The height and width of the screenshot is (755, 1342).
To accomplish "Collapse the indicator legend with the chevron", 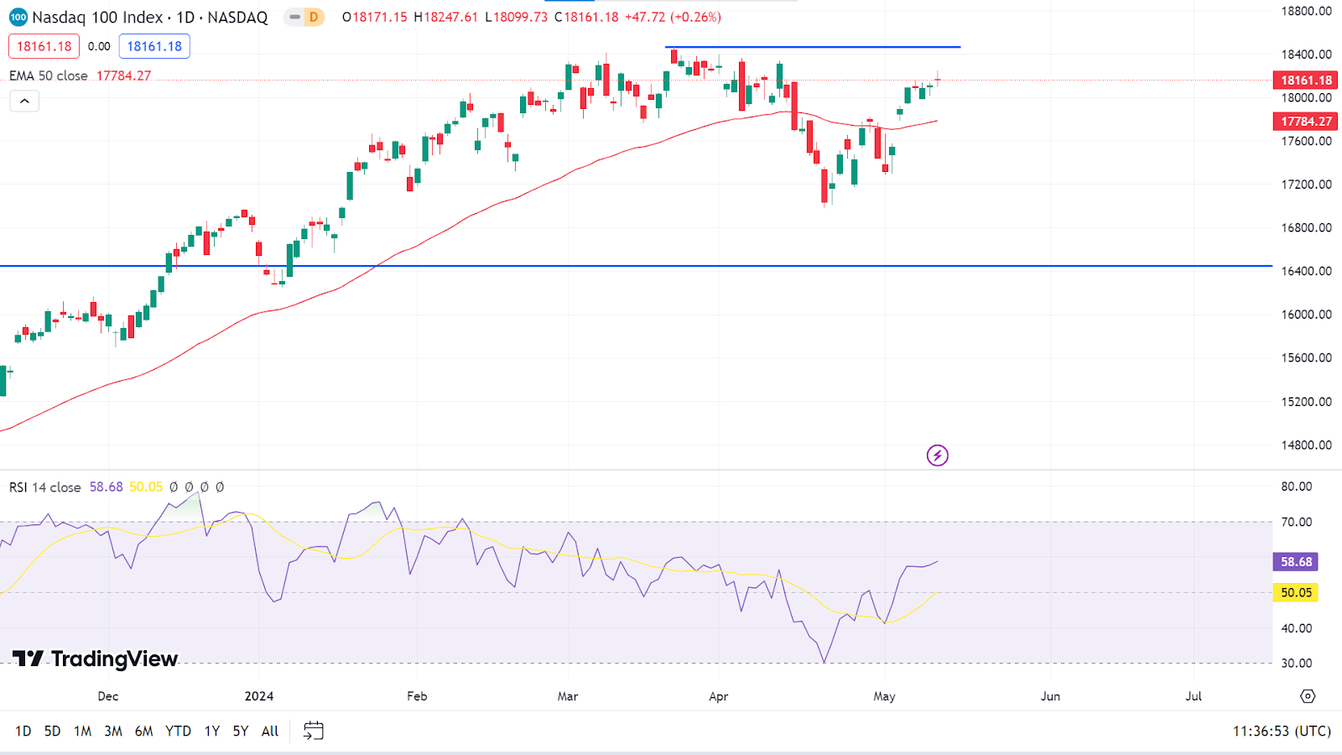I will coord(24,102).
